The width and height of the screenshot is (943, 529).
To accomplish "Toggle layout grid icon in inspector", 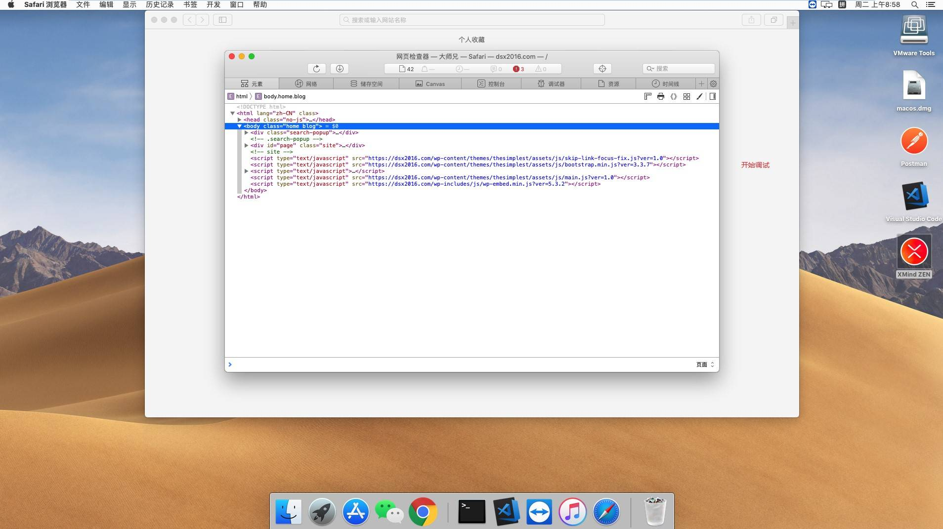I will pos(686,96).
